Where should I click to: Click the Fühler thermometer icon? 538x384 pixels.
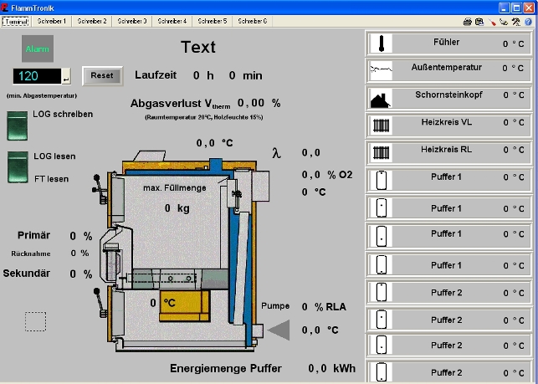pyautogui.click(x=381, y=44)
